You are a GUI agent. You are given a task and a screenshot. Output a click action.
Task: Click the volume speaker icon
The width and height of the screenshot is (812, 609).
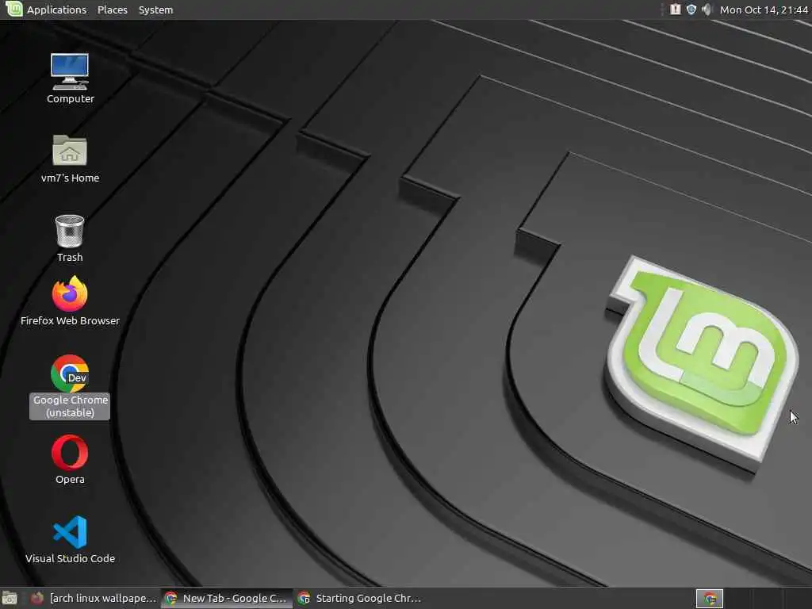pos(707,10)
